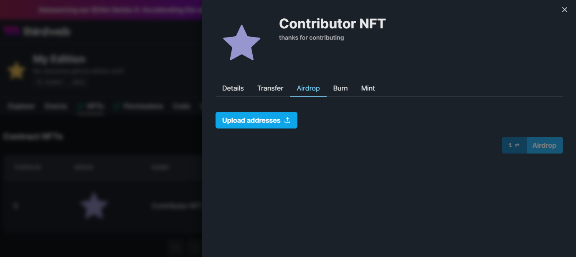Open the Explorer tab in contract navigation

[x=21, y=106]
